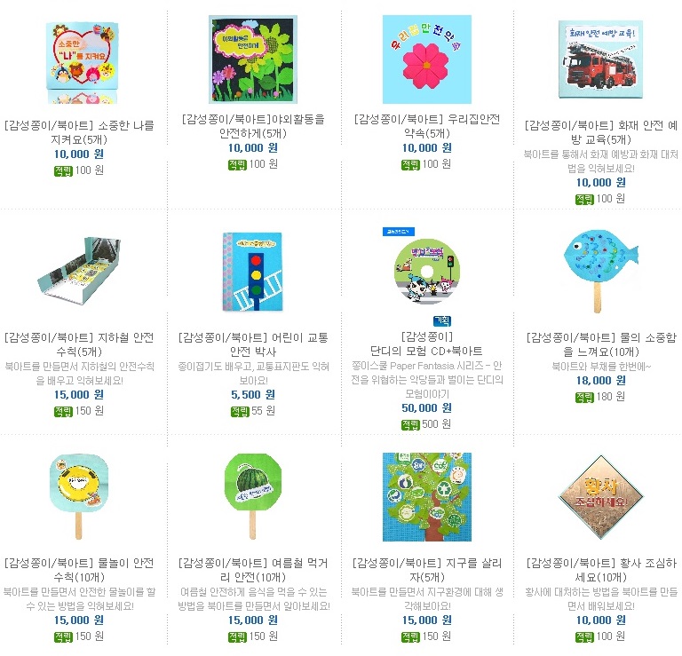682x656 pixels.
Task: Click 적립 icon beside 55 원 points
Action: pyautogui.click(x=240, y=411)
